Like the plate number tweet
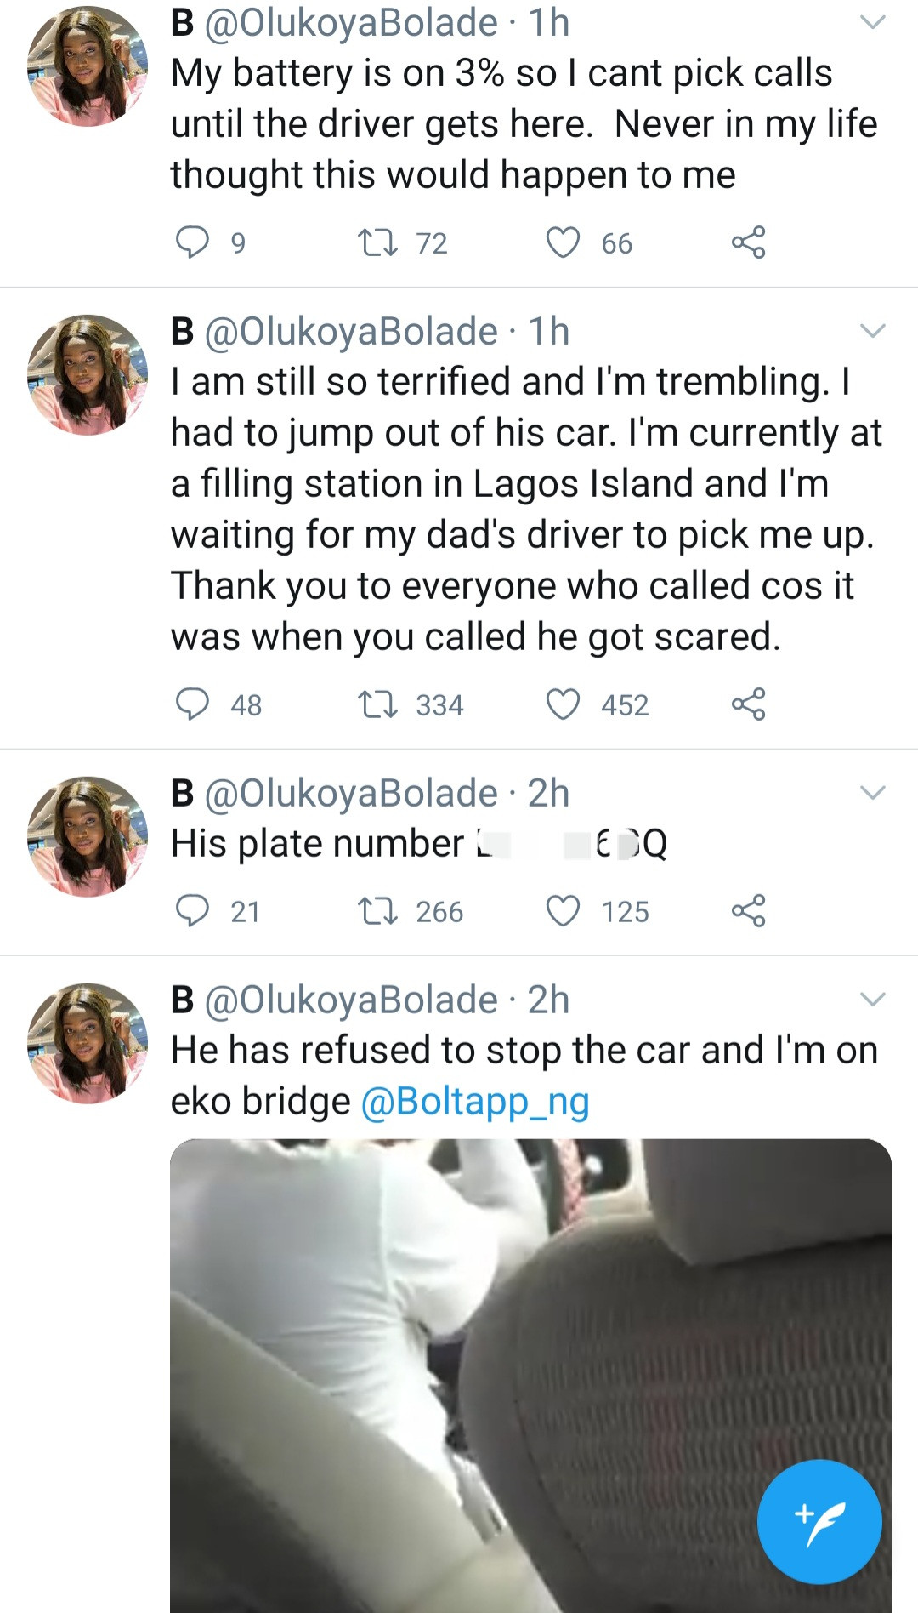This screenshot has width=918, height=1613. pos(563,911)
